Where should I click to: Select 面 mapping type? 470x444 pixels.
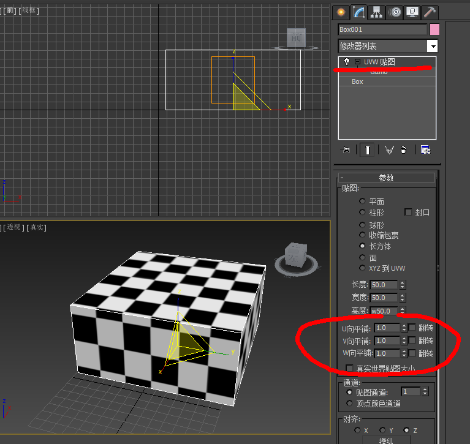pyautogui.click(x=362, y=257)
